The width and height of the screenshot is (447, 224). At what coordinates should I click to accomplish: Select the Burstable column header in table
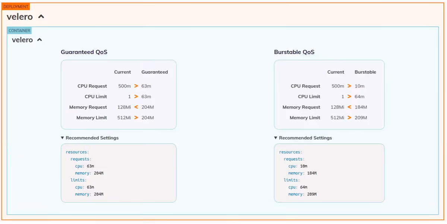[x=365, y=72]
